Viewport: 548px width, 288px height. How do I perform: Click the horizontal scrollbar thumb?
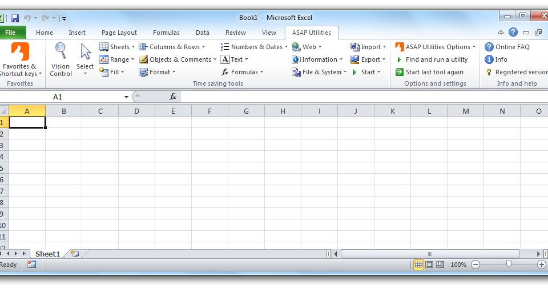[x=430, y=254]
